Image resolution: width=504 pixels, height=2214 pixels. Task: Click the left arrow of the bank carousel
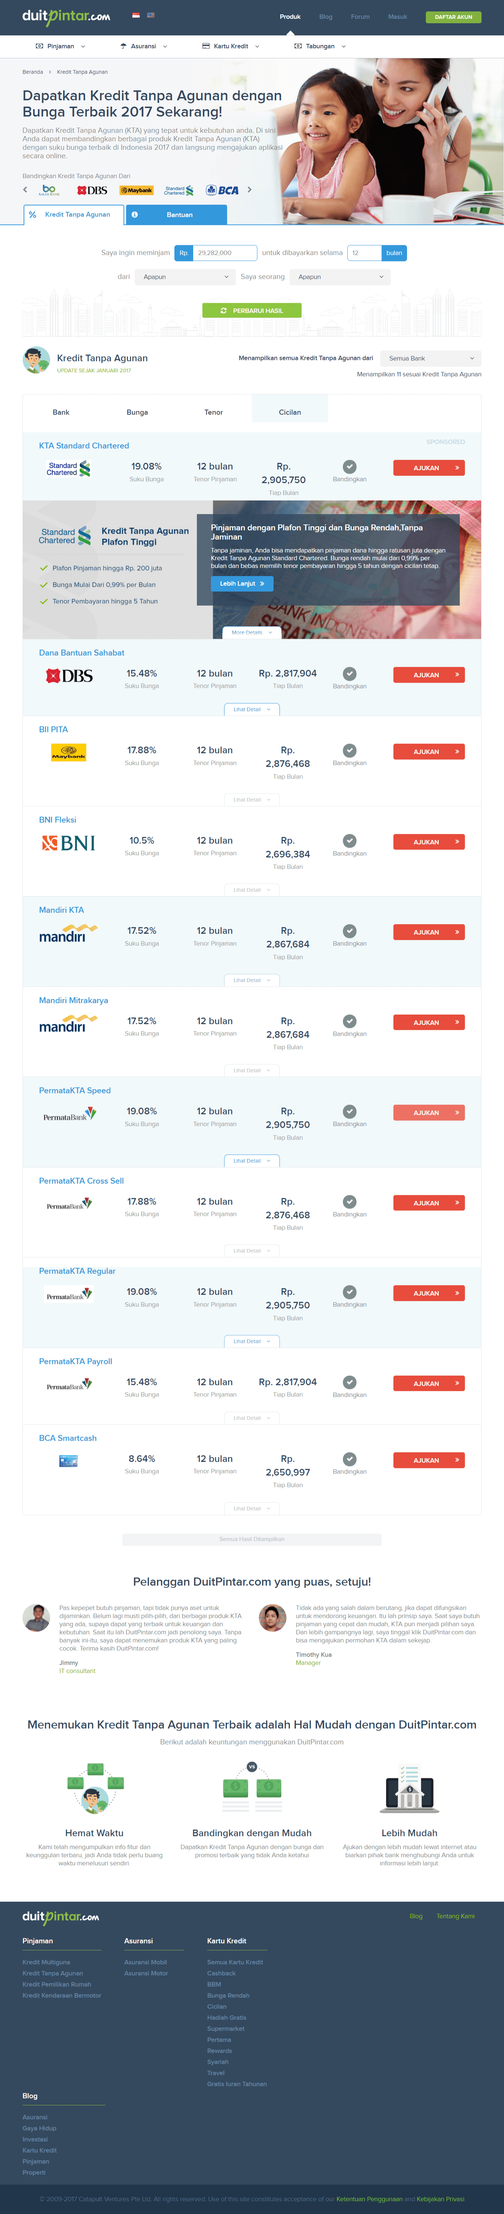(25, 190)
